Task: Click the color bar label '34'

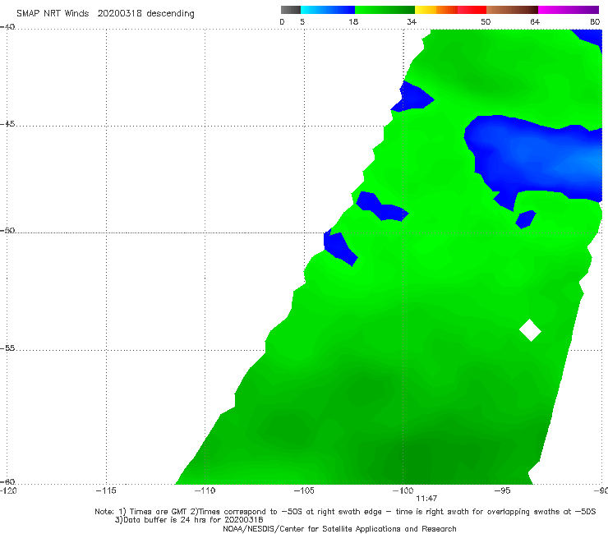Action: tap(412, 22)
